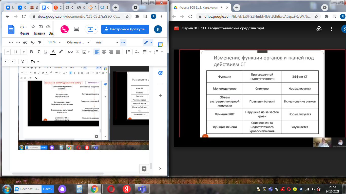Open the Файл menu

pos(24,33)
